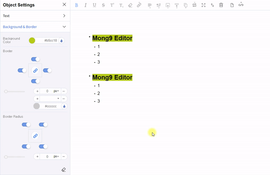The width and height of the screenshot is (270, 175).
Task: Click the border radius link icon
Action: [x=35, y=136]
